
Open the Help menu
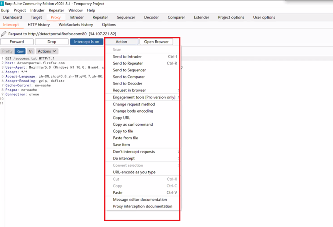91,10
